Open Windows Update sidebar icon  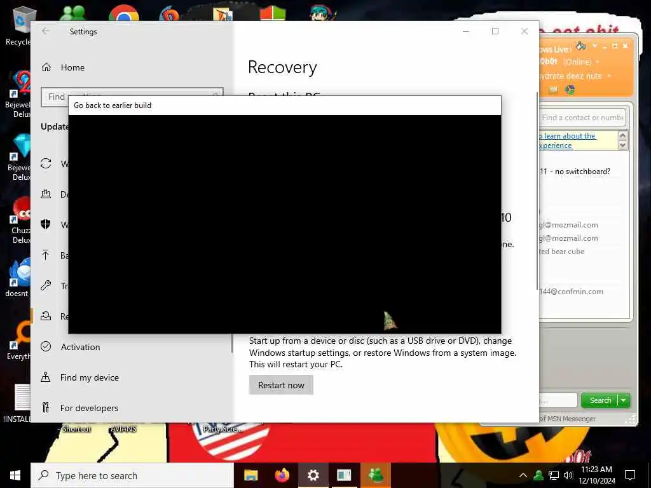click(x=46, y=163)
